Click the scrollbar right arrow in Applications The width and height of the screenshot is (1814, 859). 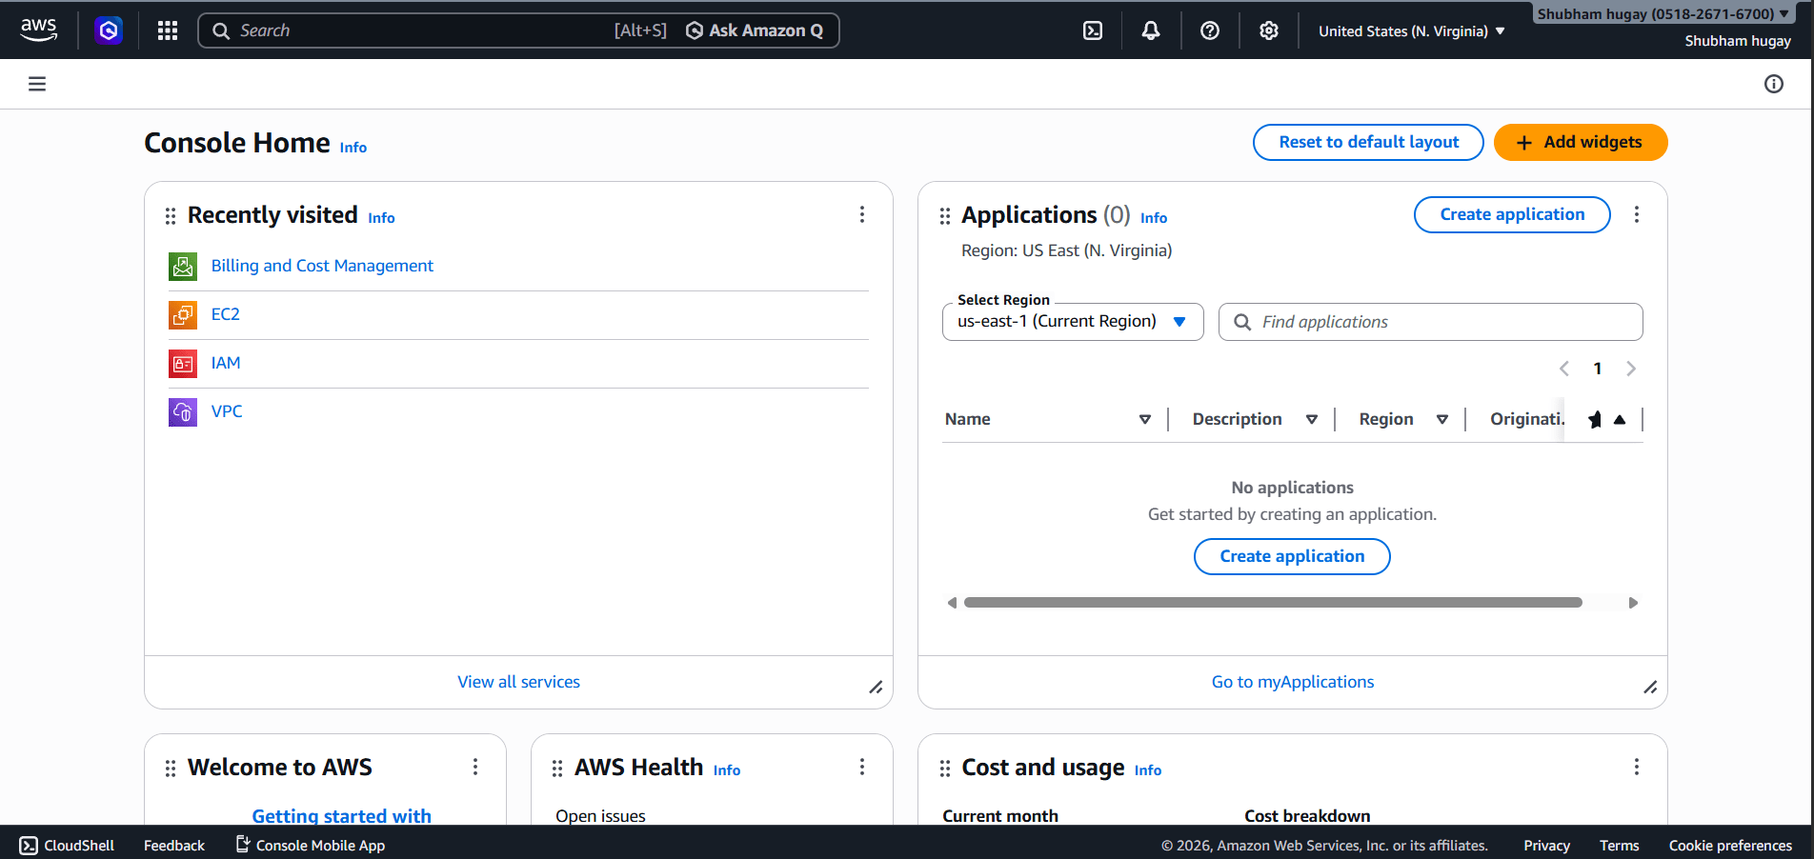click(1633, 603)
